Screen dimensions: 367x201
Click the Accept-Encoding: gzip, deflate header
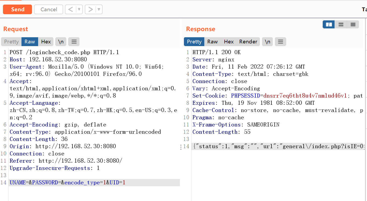click(58, 125)
